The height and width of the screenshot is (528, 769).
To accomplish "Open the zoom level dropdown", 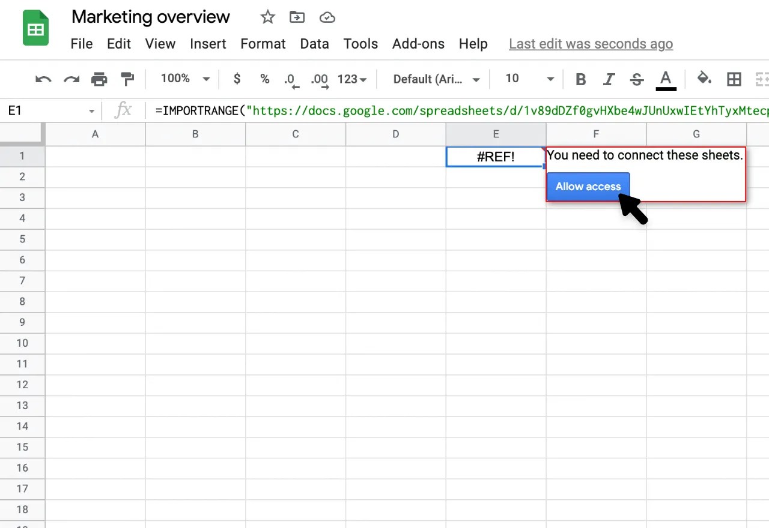I will [183, 79].
